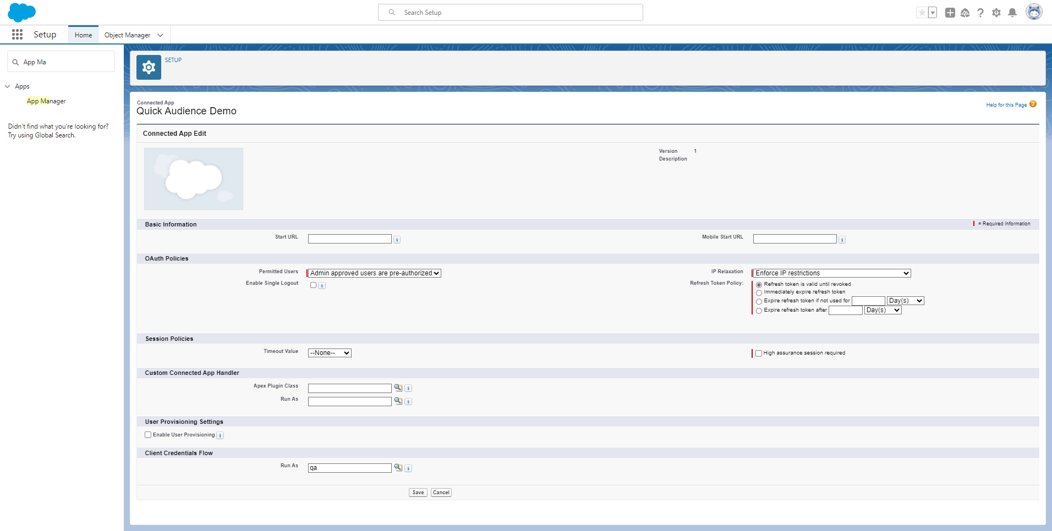Click the Search Setup field
This screenshot has width=1052, height=531.
tap(511, 12)
